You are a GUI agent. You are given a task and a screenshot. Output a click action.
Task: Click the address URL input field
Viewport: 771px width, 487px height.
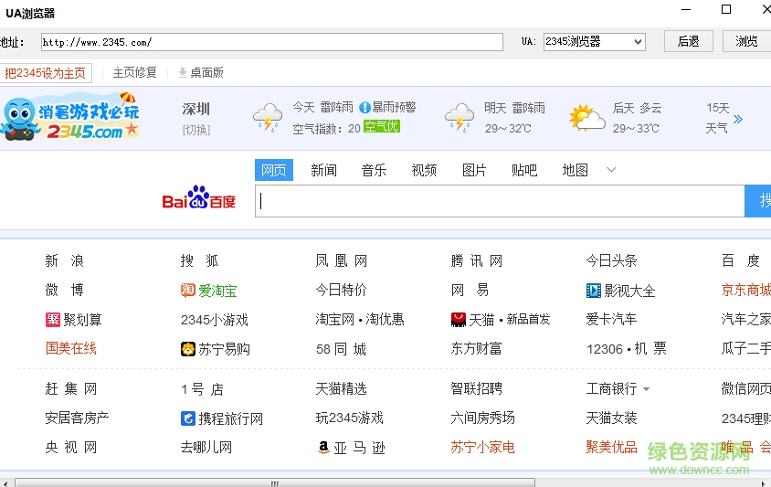click(272, 42)
